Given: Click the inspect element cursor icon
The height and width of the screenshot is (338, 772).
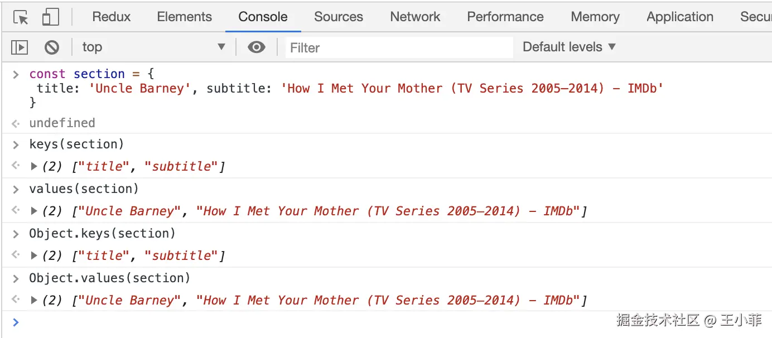Looking at the screenshot, I should point(21,17).
